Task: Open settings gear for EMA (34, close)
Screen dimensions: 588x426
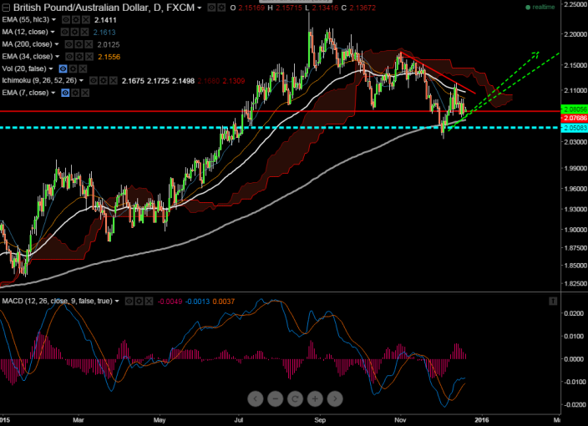Action: pos(79,57)
